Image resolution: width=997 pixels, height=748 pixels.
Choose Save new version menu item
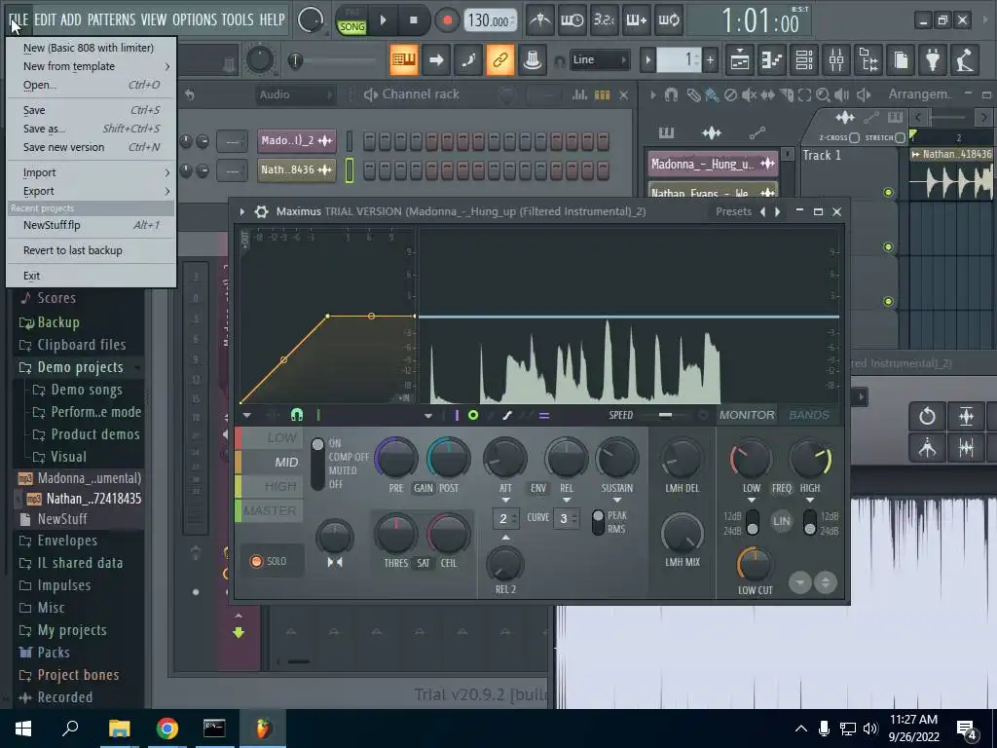point(91,147)
